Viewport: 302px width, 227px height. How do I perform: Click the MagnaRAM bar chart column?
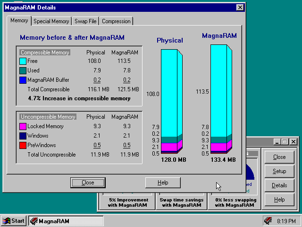coord(221,99)
